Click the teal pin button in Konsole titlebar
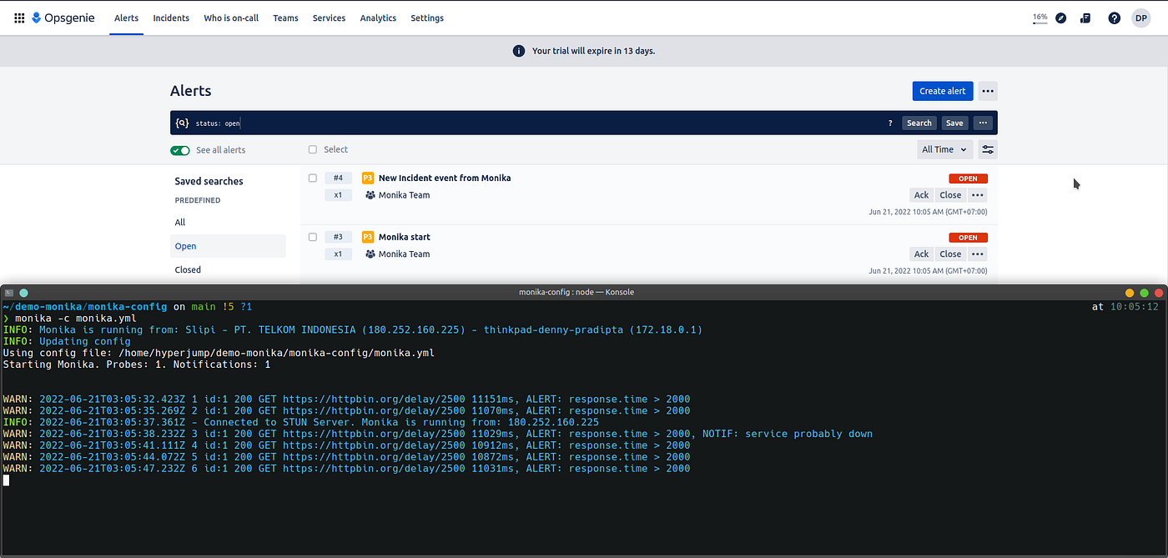 (x=24, y=293)
